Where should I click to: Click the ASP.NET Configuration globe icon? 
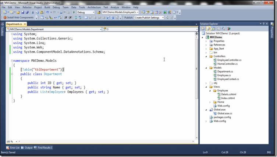229,29
